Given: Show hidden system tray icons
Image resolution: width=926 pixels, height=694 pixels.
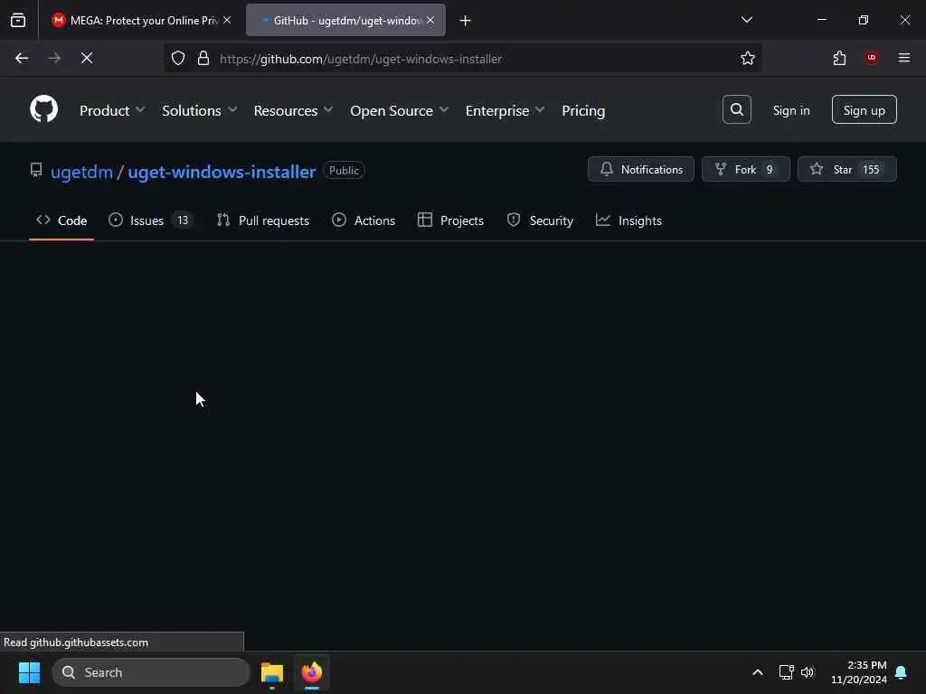Looking at the screenshot, I should click(757, 672).
